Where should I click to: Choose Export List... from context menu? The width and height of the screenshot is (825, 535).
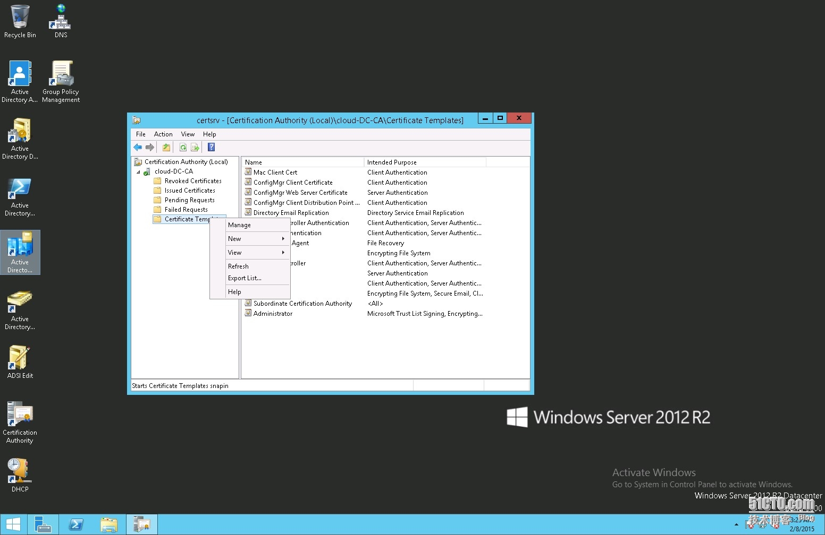(250, 278)
